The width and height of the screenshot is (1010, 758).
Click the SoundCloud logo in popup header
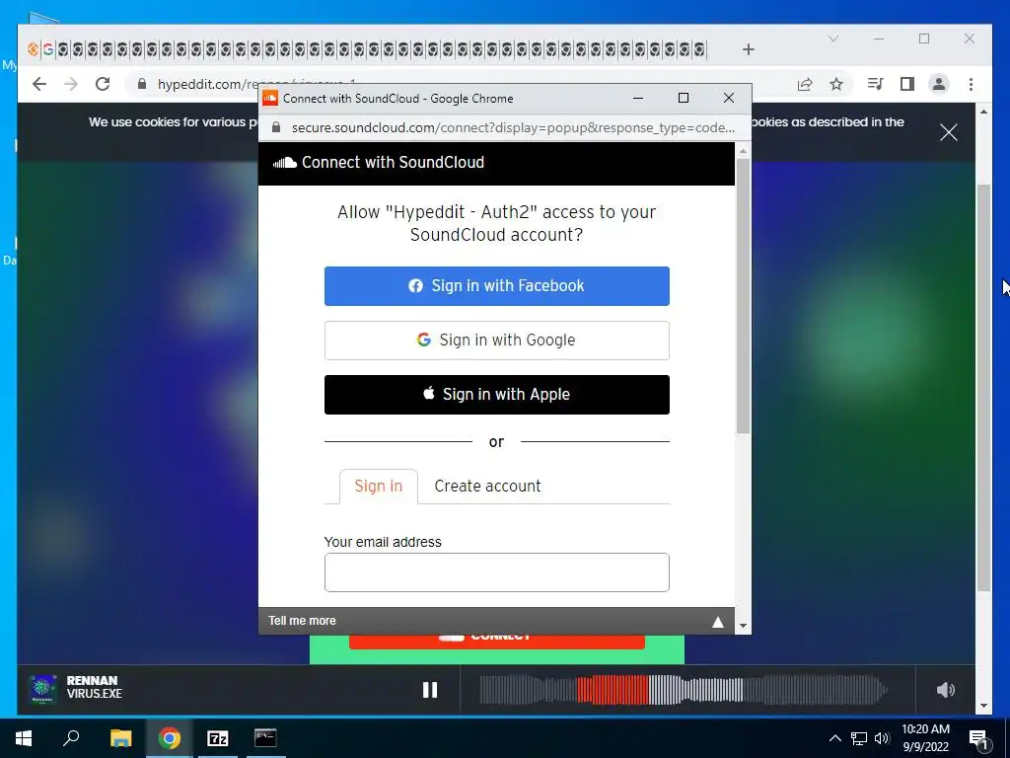[x=285, y=163]
